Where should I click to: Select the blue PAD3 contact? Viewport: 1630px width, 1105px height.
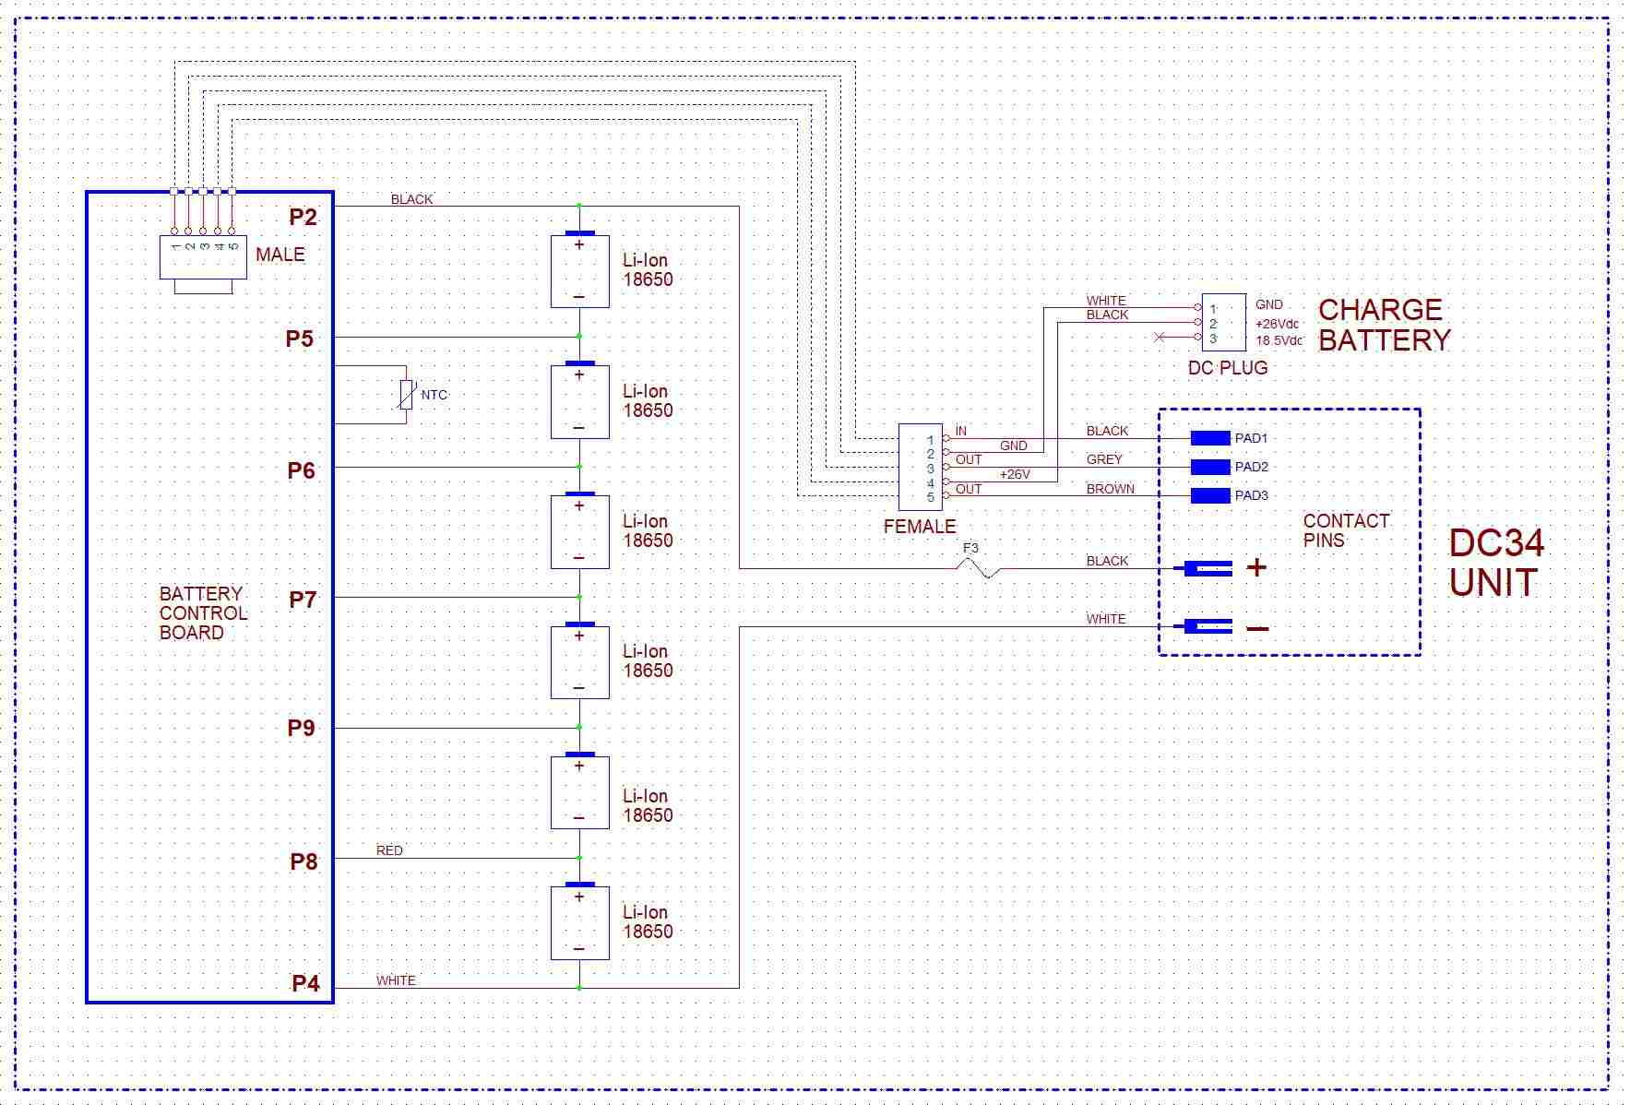[x=1210, y=495]
